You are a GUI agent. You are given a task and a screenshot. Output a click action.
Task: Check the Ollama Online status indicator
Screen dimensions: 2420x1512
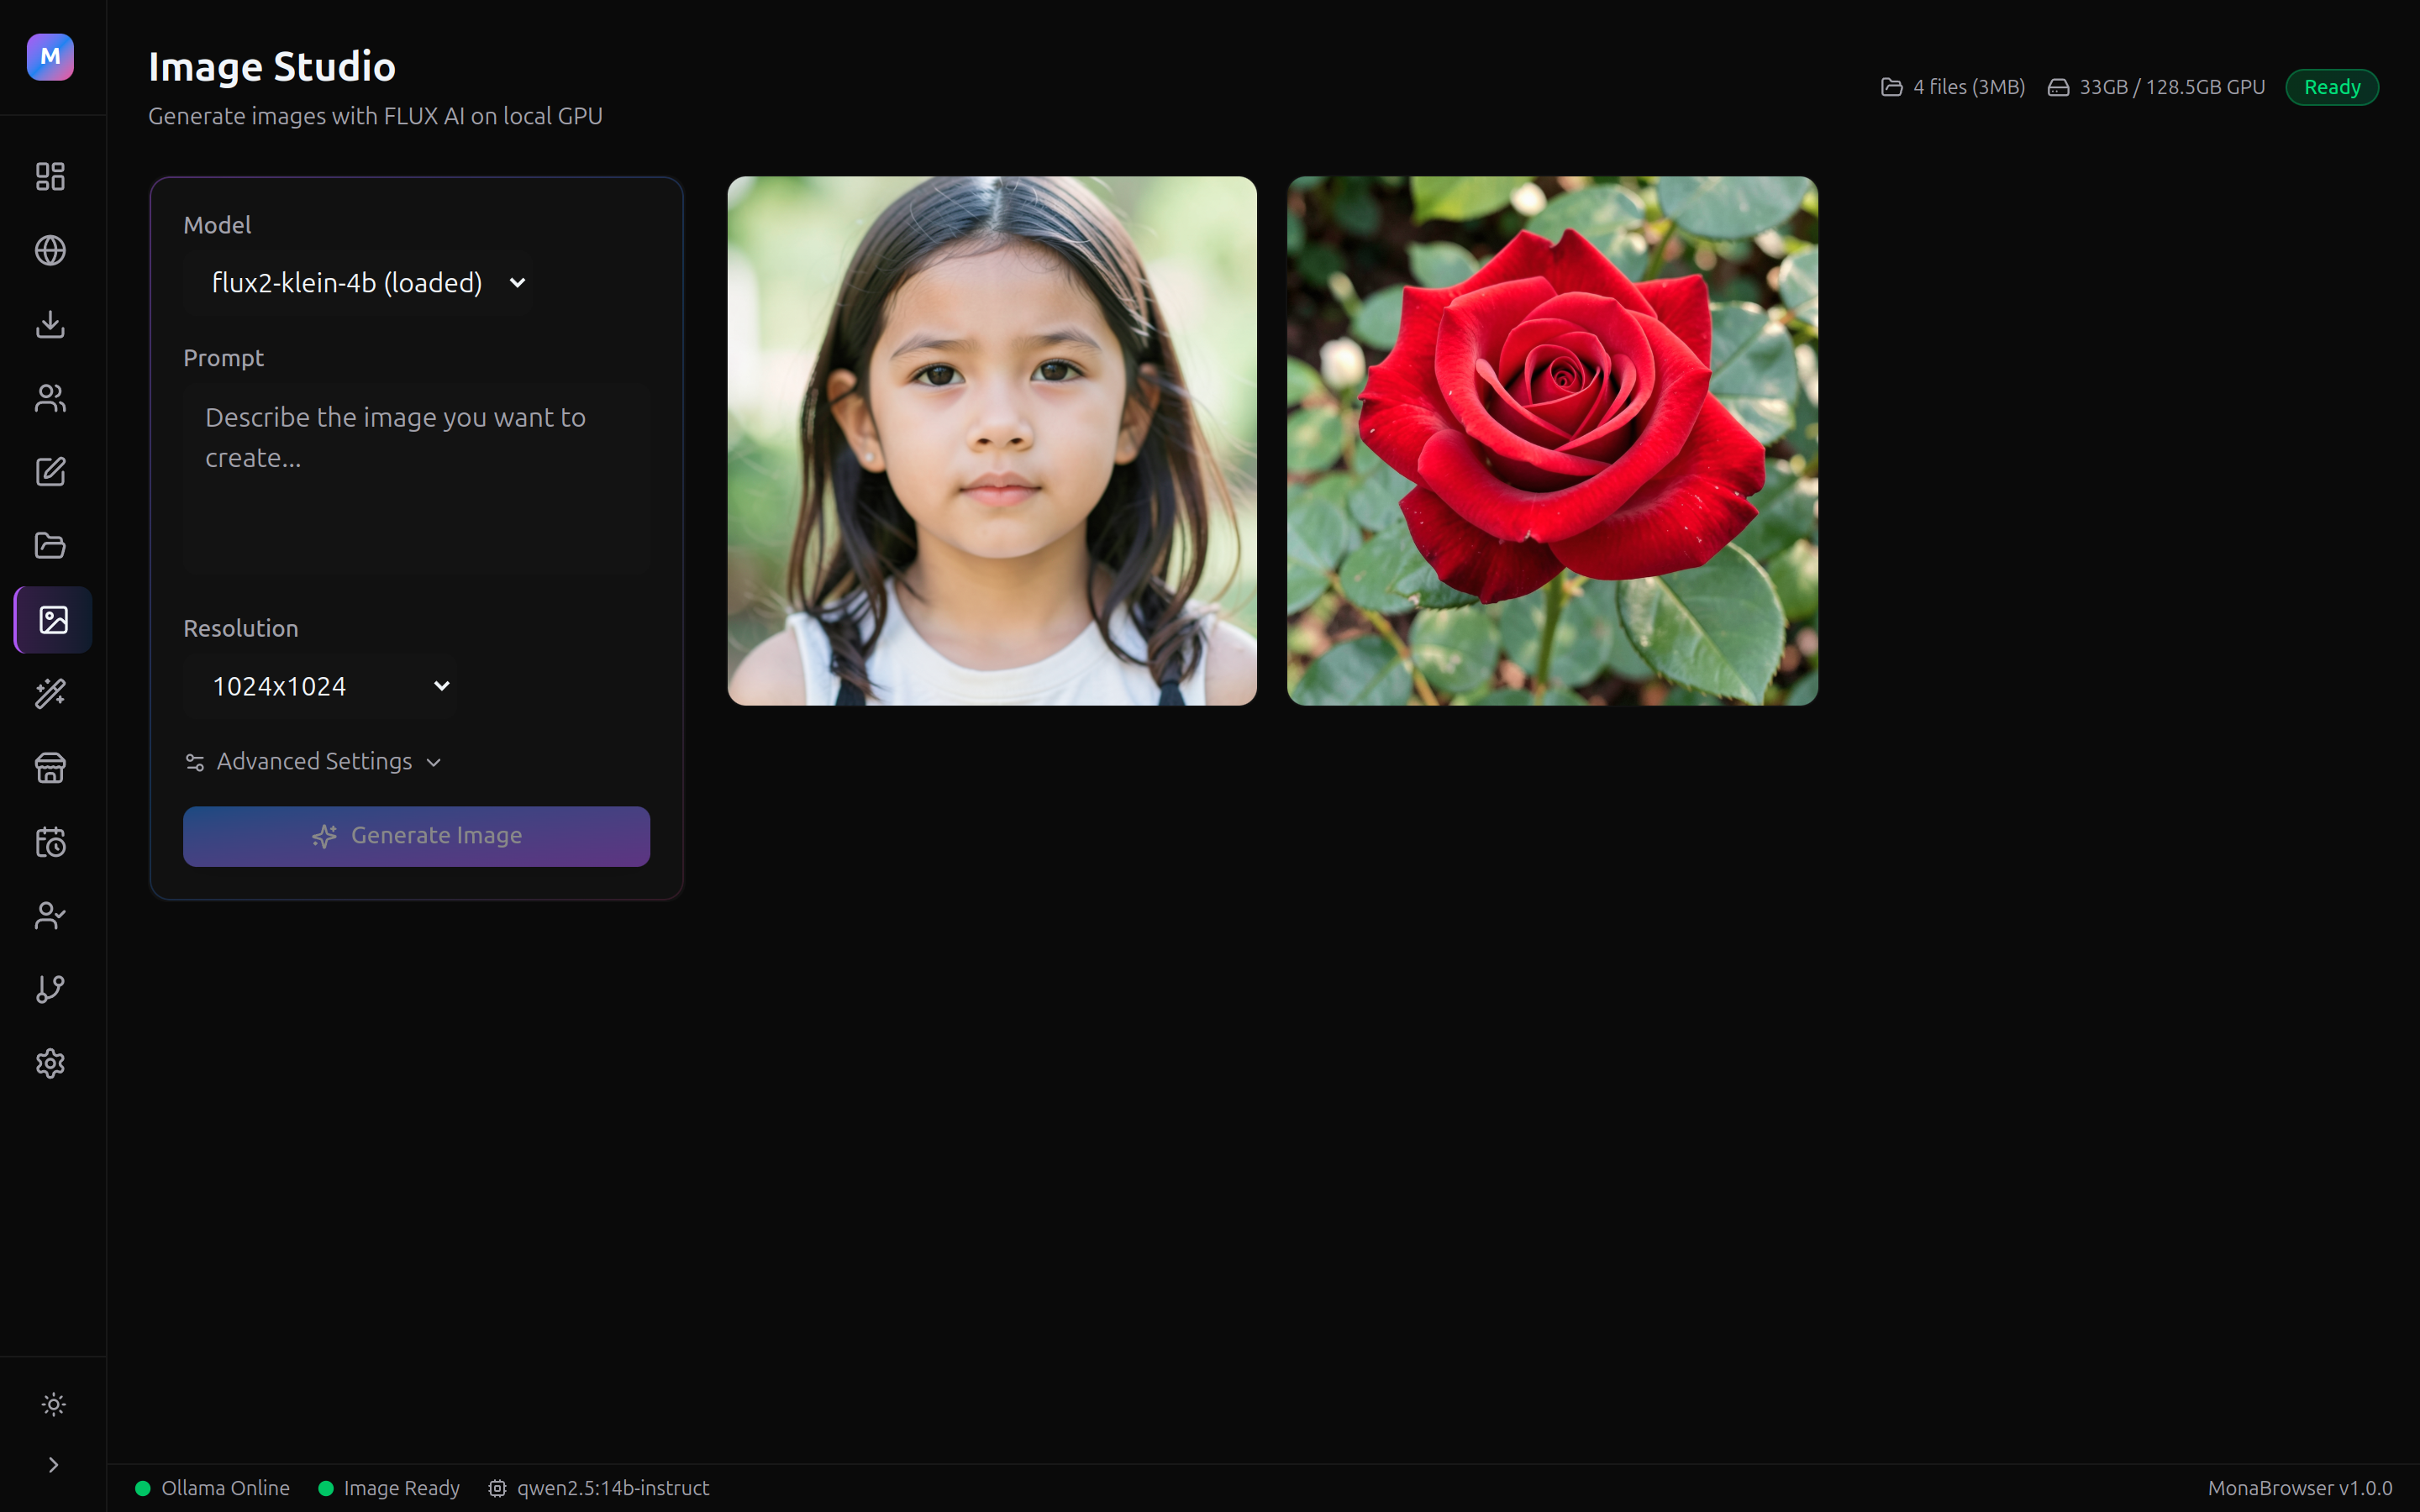click(x=212, y=1487)
